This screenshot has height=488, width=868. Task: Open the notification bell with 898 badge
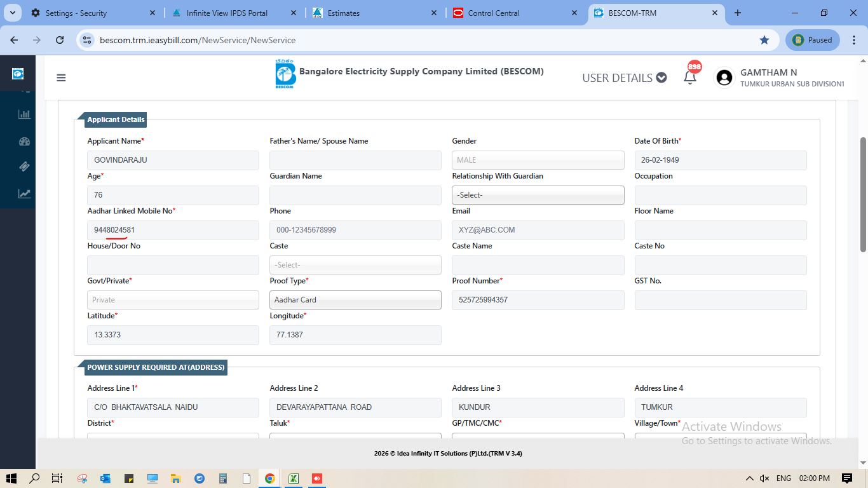pyautogui.click(x=690, y=78)
